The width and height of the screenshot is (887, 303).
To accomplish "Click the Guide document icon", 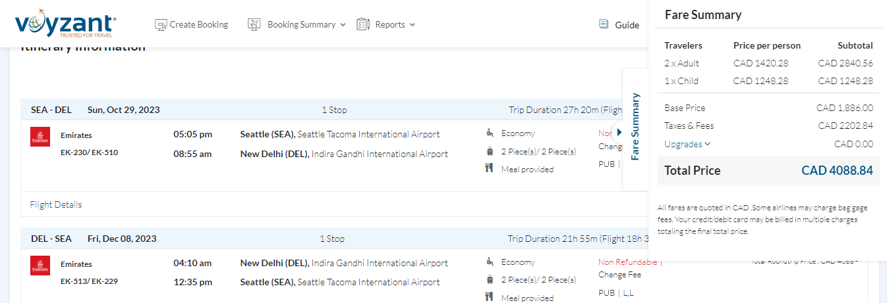I will [x=604, y=24].
